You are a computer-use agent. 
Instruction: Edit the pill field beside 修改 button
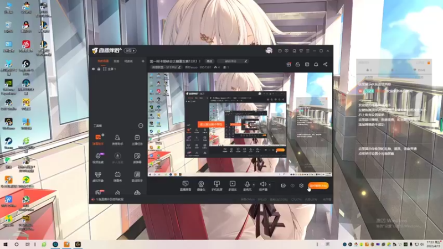[233, 61]
